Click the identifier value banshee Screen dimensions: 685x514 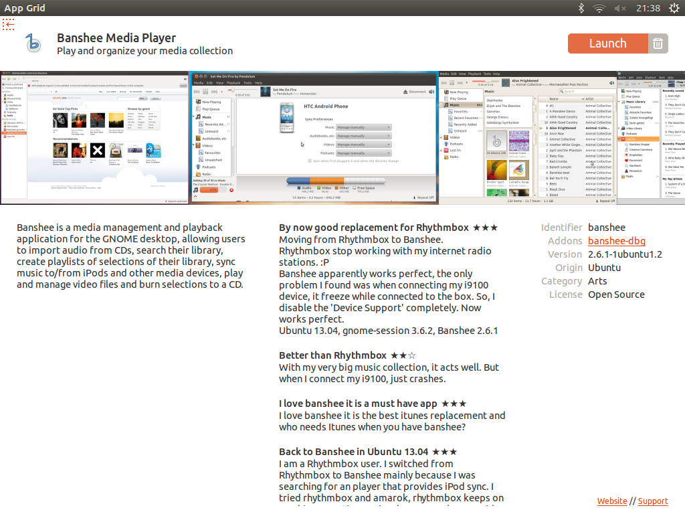click(x=606, y=228)
